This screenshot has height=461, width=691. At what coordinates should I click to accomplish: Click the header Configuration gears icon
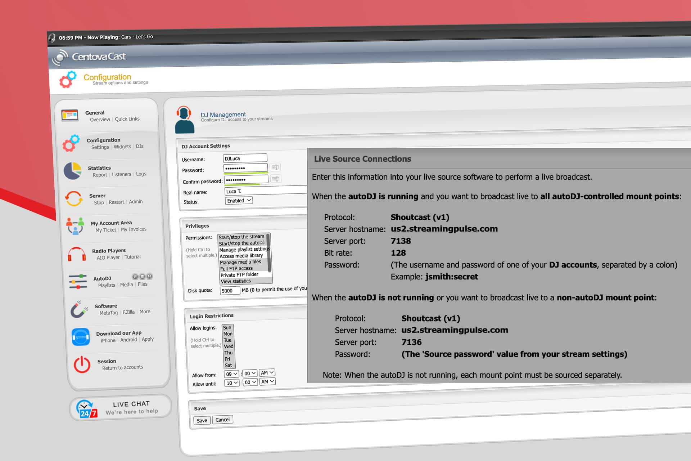pyautogui.click(x=68, y=79)
